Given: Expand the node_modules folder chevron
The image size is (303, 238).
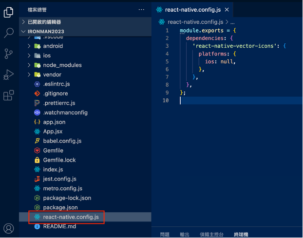Looking at the screenshot, I should [29, 65].
